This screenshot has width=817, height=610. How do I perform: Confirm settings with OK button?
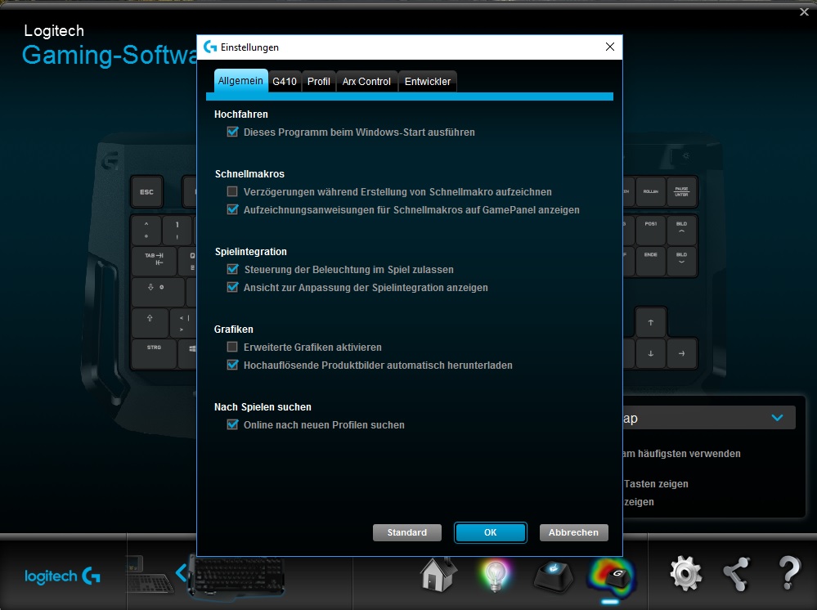pyautogui.click(x=491, y=532)
